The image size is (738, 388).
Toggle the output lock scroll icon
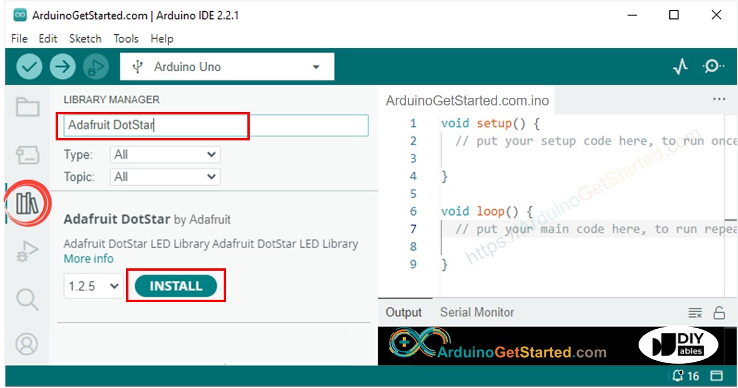pyautogui.click(x=719, y=313)
